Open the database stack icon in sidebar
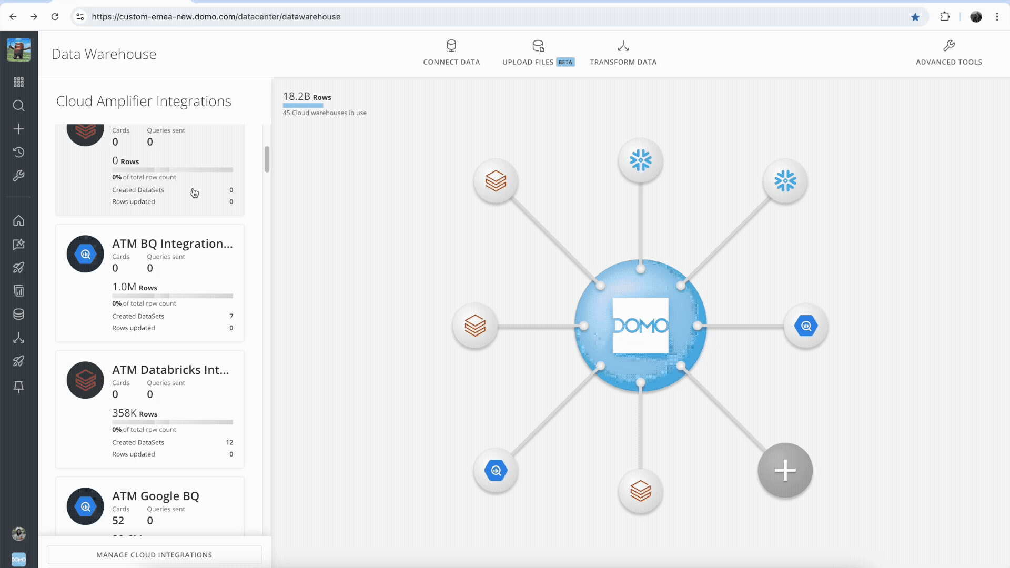This screenshot has height=568, width=1010. click(x=18, y=314)
